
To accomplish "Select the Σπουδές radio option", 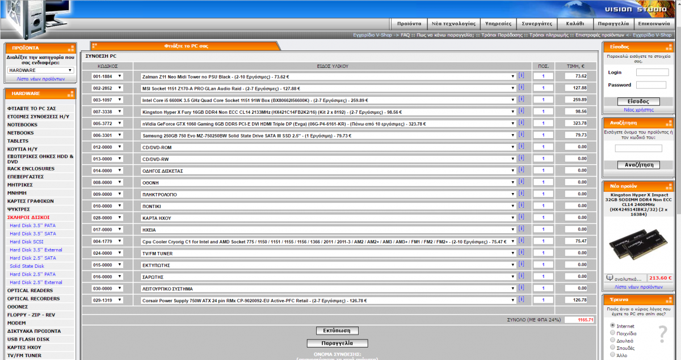I will 612,348.
